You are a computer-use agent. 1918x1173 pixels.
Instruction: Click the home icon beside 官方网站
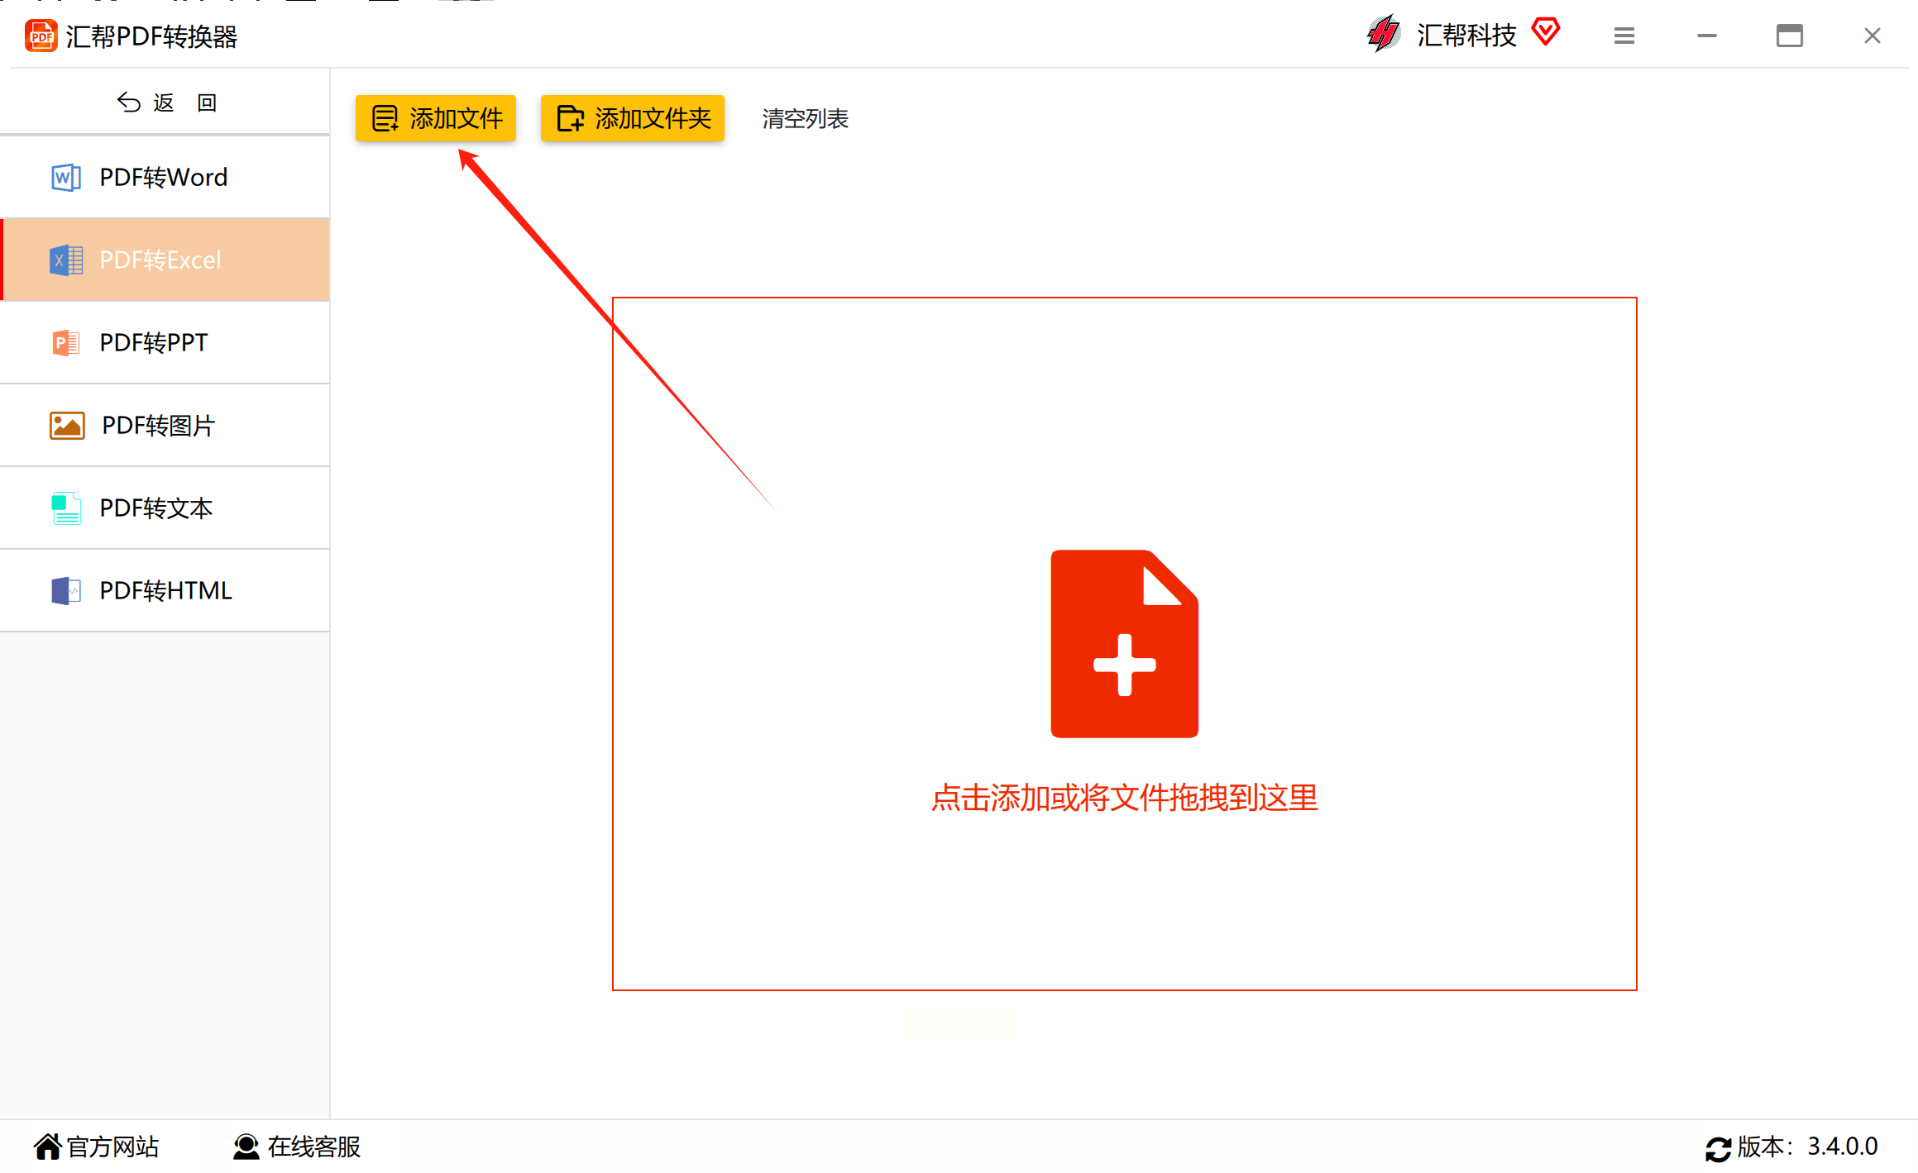point(48,1147)
